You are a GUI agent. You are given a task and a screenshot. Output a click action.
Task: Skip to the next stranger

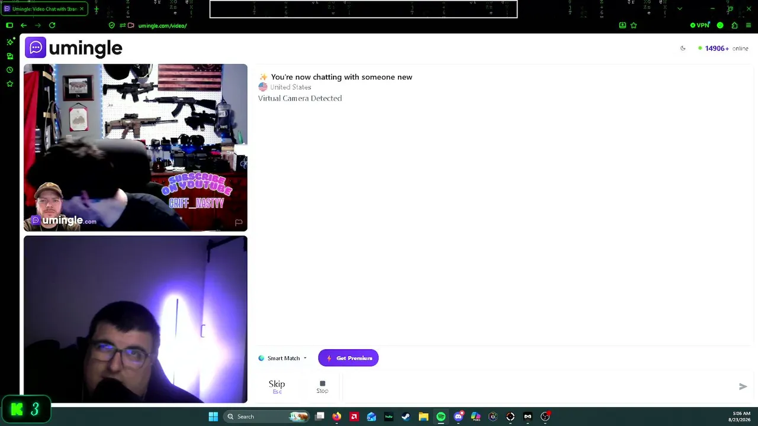tap(277, 386)
